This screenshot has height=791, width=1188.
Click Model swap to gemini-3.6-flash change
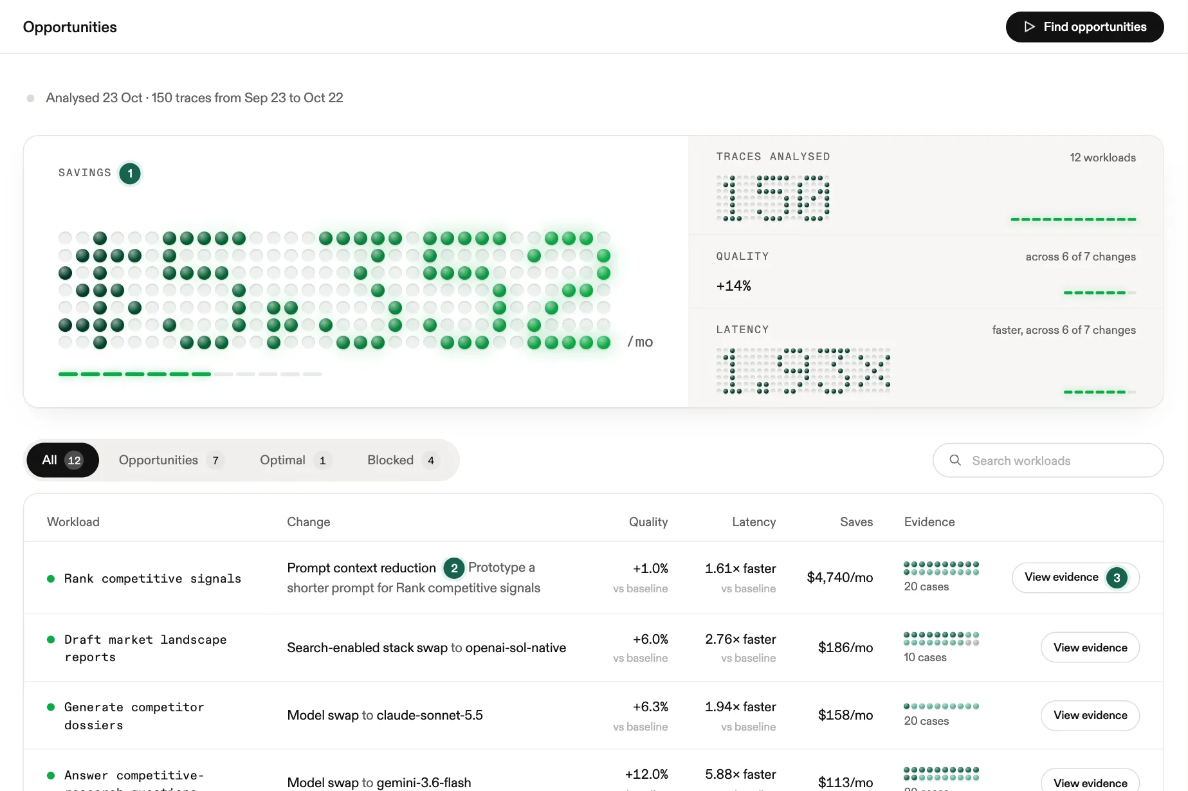point(379,783)
